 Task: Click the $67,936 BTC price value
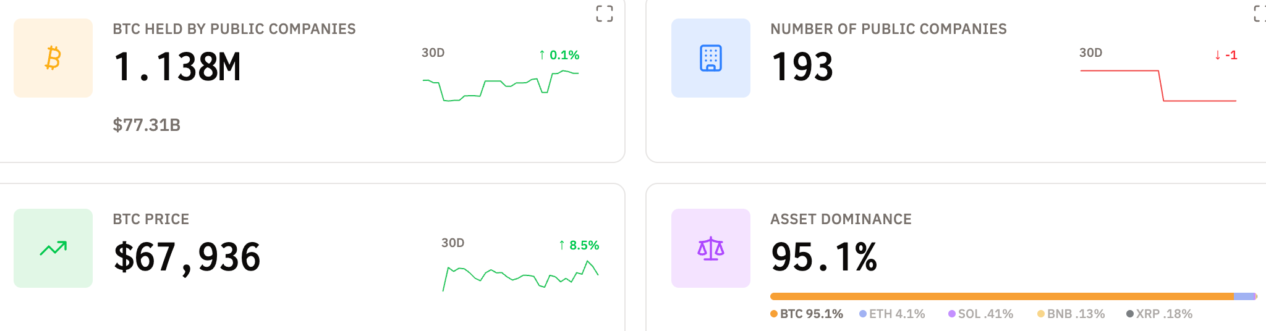point(187,257)
